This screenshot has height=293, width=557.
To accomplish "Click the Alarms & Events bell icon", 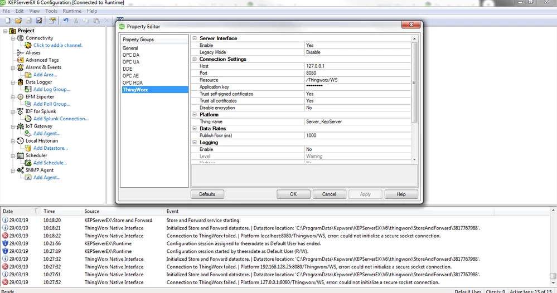I will click(20, 67).
